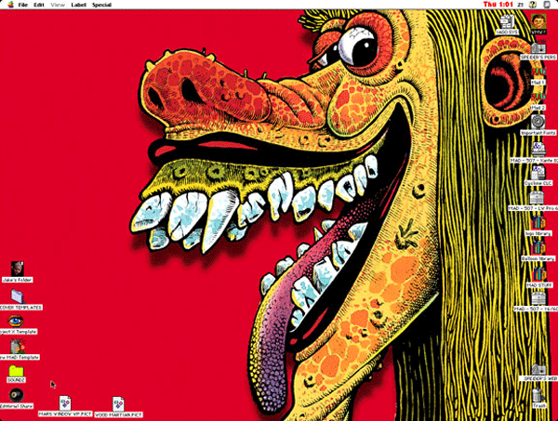
Task: Select the Editorial Share eight-ball icon
Action: coord(16,395)
